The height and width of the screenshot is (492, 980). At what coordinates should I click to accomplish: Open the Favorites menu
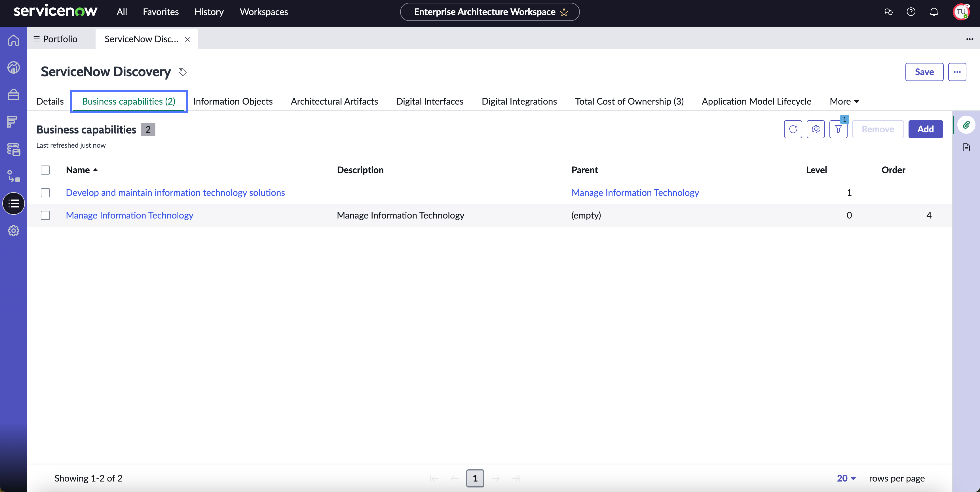[160, 12]
